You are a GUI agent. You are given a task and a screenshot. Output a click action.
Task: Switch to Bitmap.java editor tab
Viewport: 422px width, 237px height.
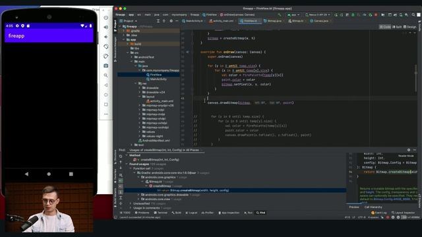(x=274, y=21)
